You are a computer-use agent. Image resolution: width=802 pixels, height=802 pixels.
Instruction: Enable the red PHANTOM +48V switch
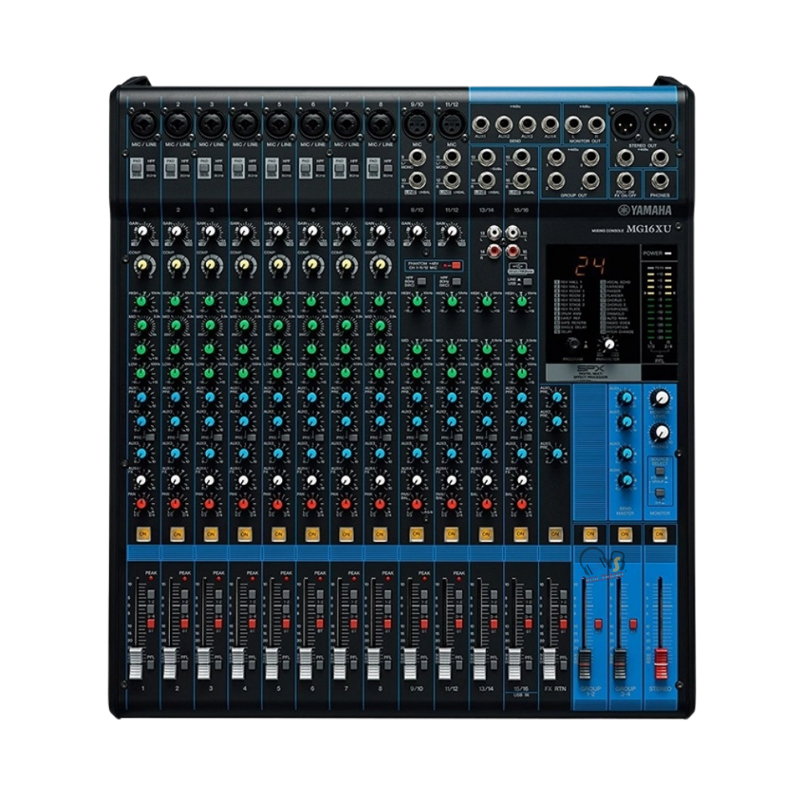(456, 265)
